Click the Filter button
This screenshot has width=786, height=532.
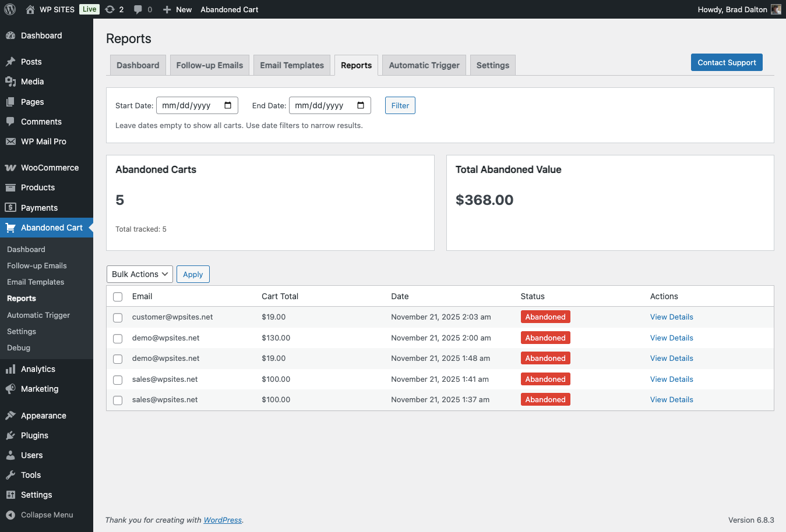(400, 105)
